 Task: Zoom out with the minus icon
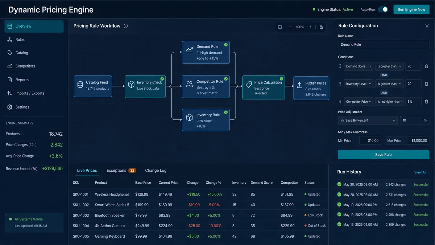[290, 27]
